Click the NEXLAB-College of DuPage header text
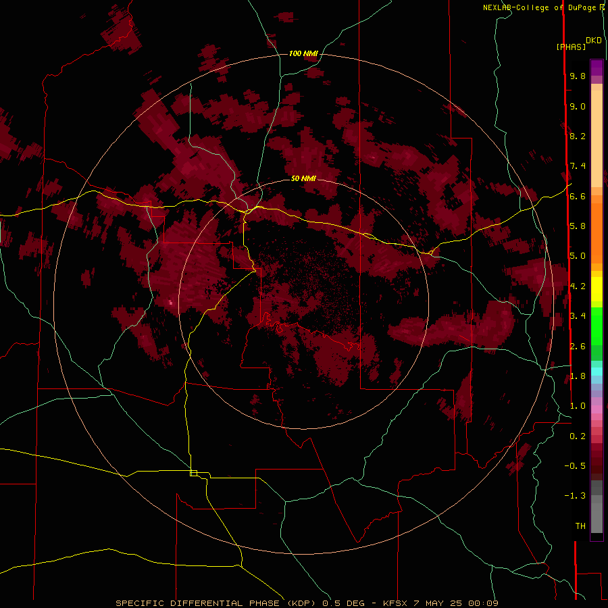608x608 pixels. coord(540,7)
